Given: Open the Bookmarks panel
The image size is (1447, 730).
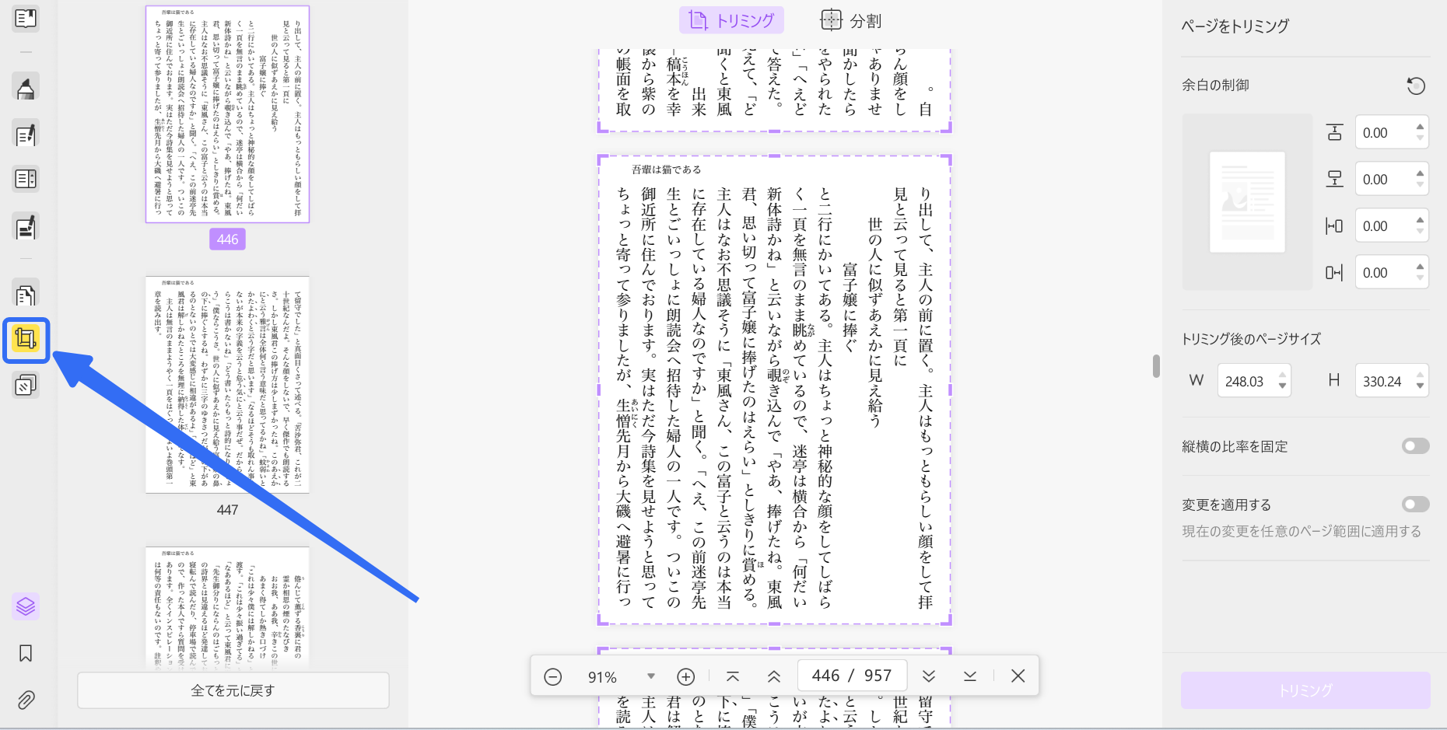Looking at the screenshot, I should coord(26,653).
